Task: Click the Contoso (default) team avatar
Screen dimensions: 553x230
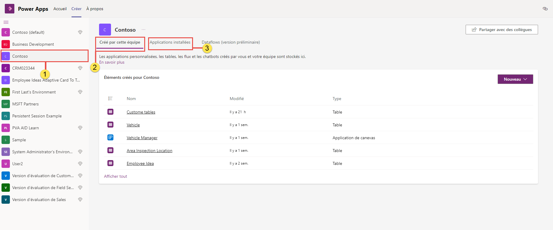Action: tap(6, 32)
